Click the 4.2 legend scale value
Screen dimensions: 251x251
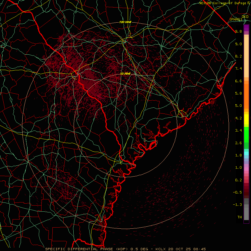click(238, 118)
